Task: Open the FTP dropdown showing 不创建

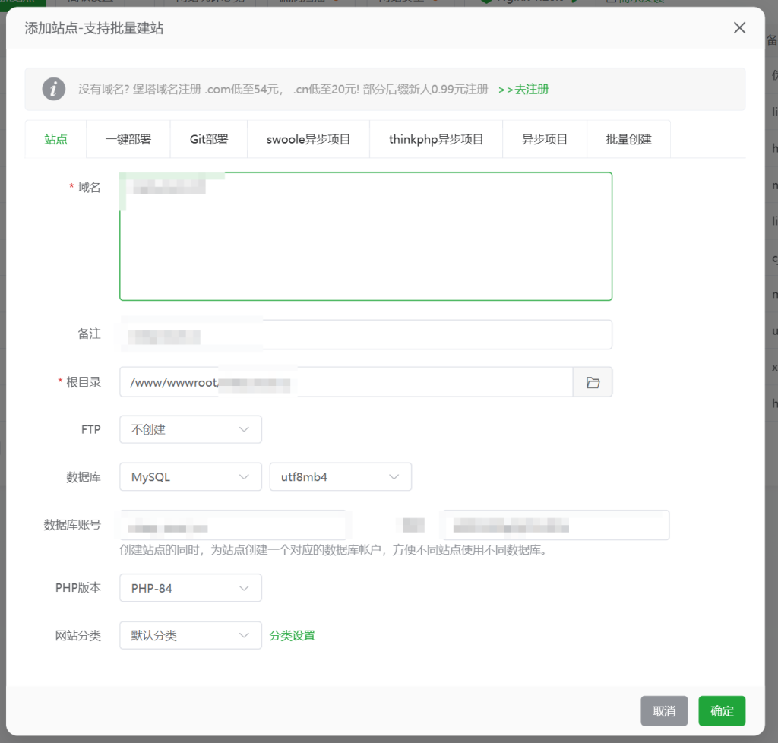Action: [x=190, y=429]
